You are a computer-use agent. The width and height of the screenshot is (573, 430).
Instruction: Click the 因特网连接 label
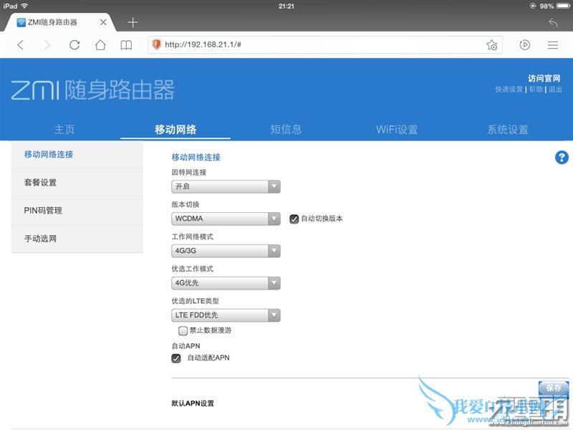(189, 172)
